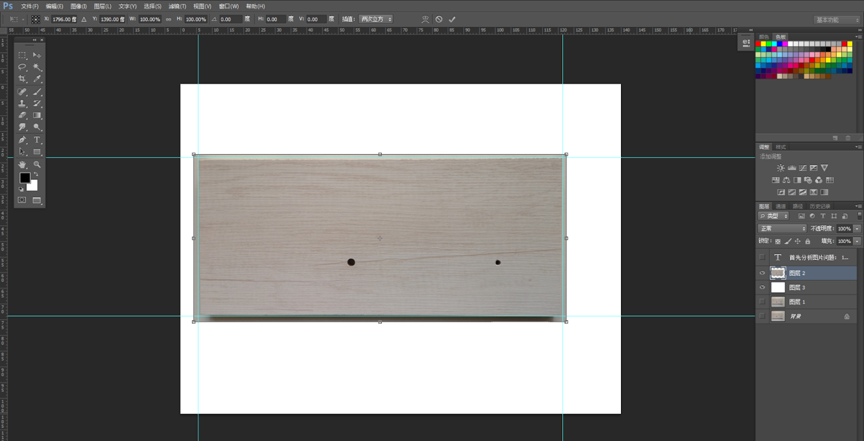Expand the 不透明度 opacity dropdown arrow

click(857, 229)
